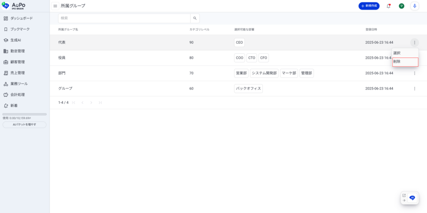Open the AI chat assistant icon

point(412,198)
